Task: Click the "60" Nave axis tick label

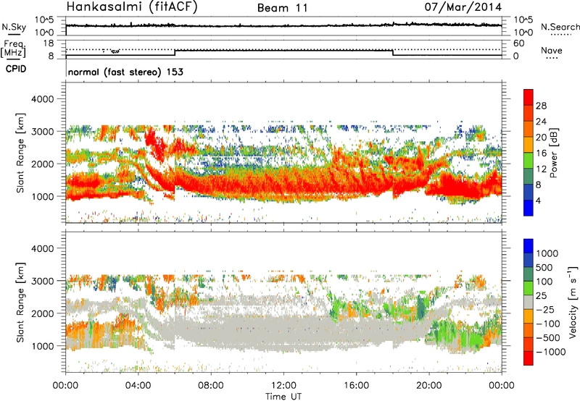Action: [519, 43]
